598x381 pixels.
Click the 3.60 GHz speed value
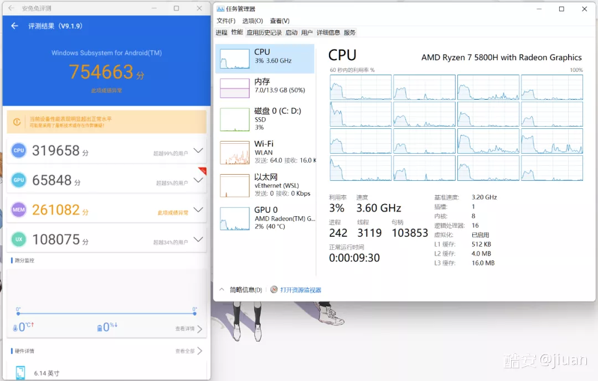[x=379, y=208]
